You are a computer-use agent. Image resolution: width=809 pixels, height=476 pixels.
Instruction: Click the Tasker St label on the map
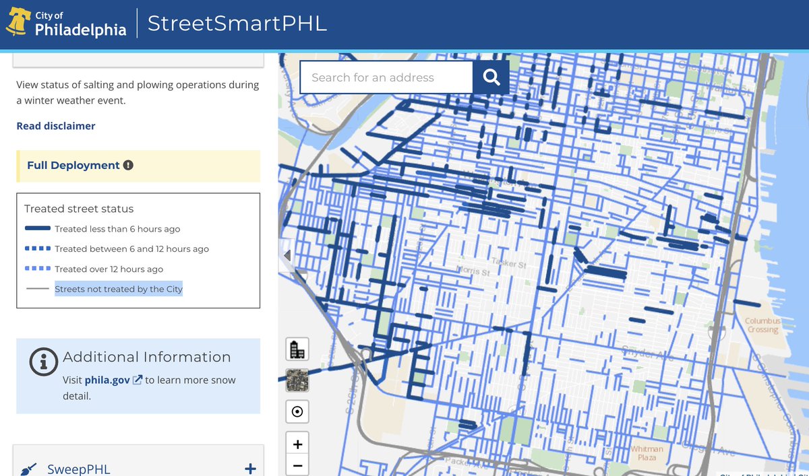click(509, 263)
